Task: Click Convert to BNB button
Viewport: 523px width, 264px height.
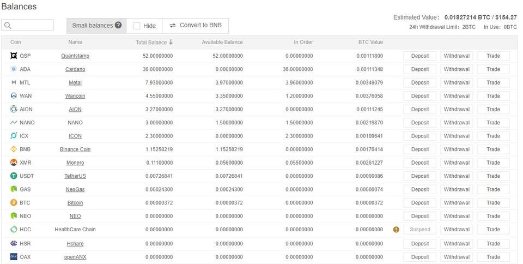Action: 196,26
